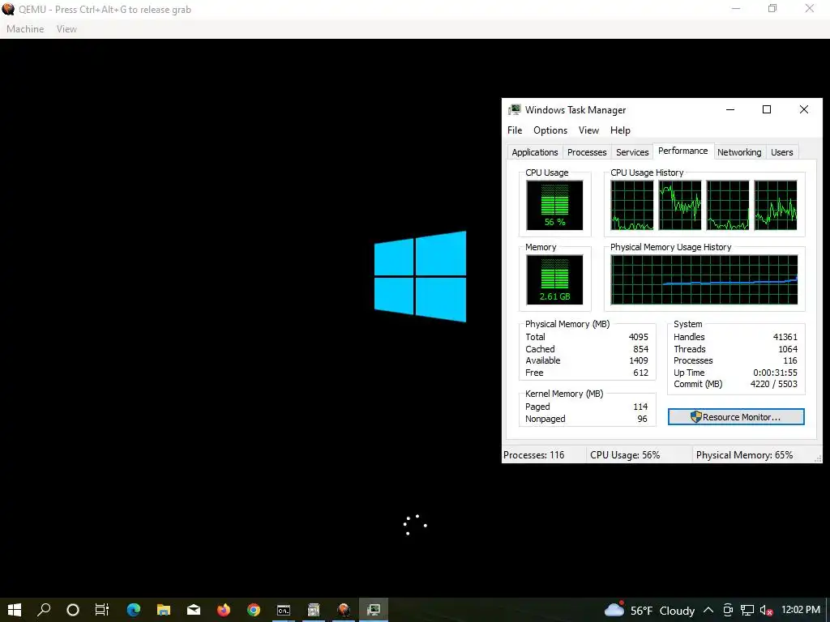Click the QEMU window title icon
This screenshot has width=830, height=622.
click(8, 9)
